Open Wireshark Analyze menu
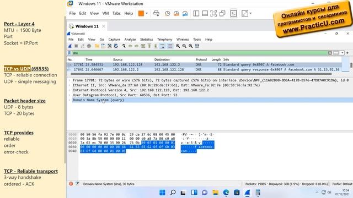The width and height of the screenshot is (353, 198). [x=130, y=39]
